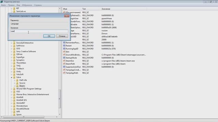This screenshot has width=218, height=122.
Task: Click the SourceModInsta... value icon
Action: tap(64, 55)
